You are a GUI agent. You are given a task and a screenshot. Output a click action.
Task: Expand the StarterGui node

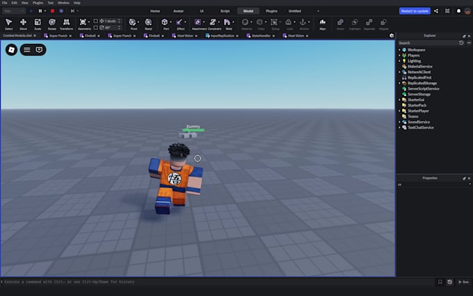pyautogui.click(x=400, y=100)
